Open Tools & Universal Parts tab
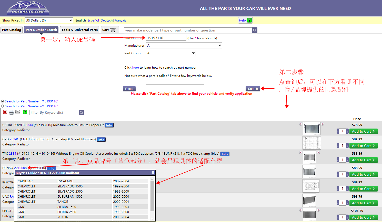Screen dimensions: 382x222 [79, 30]
